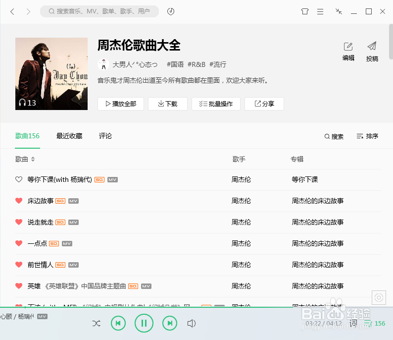Skip to the next track

(170, 323)
